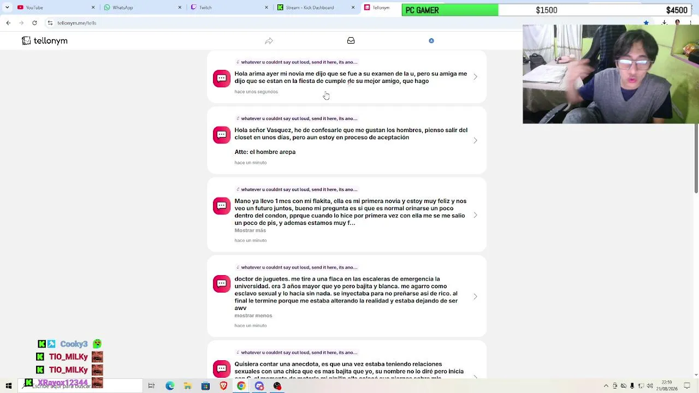Image resolution: width=699 pixels, height=393 pixels.
Task: Collapse the tell with 'mostrar menos'
Action: pos(253,315)
